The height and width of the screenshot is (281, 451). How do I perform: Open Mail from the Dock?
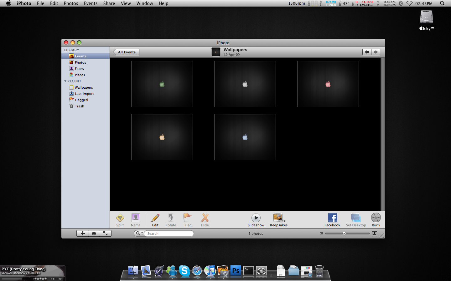[x=146, y=270]
